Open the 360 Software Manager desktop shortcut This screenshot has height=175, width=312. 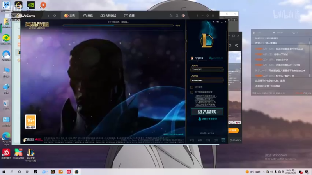(18, 154)
